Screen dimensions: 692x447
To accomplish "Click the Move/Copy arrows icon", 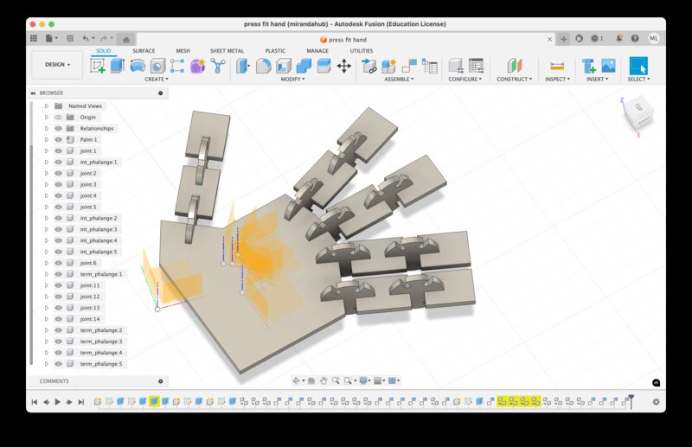I will point(343,66).
